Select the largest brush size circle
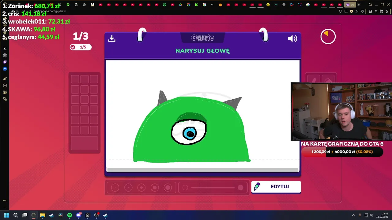 [x=168, y=188]
